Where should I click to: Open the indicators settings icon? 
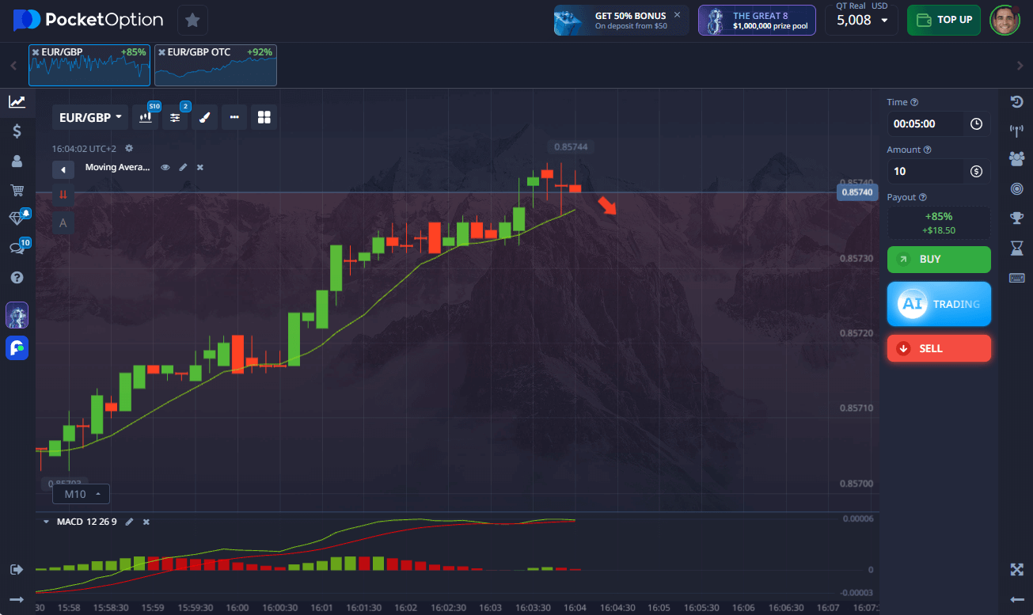coord(175,117)
